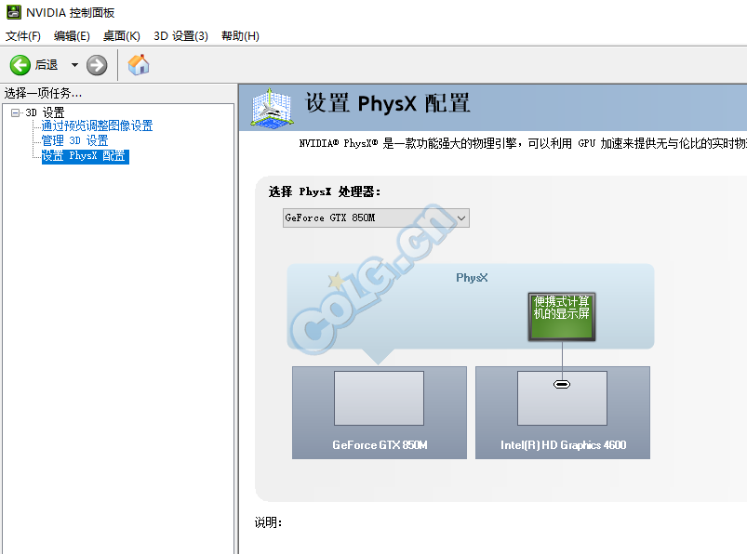Screen dimensions: 747x554
Task: Select the green 便携式计算机的显示屏 block
Action: [562, 315]
